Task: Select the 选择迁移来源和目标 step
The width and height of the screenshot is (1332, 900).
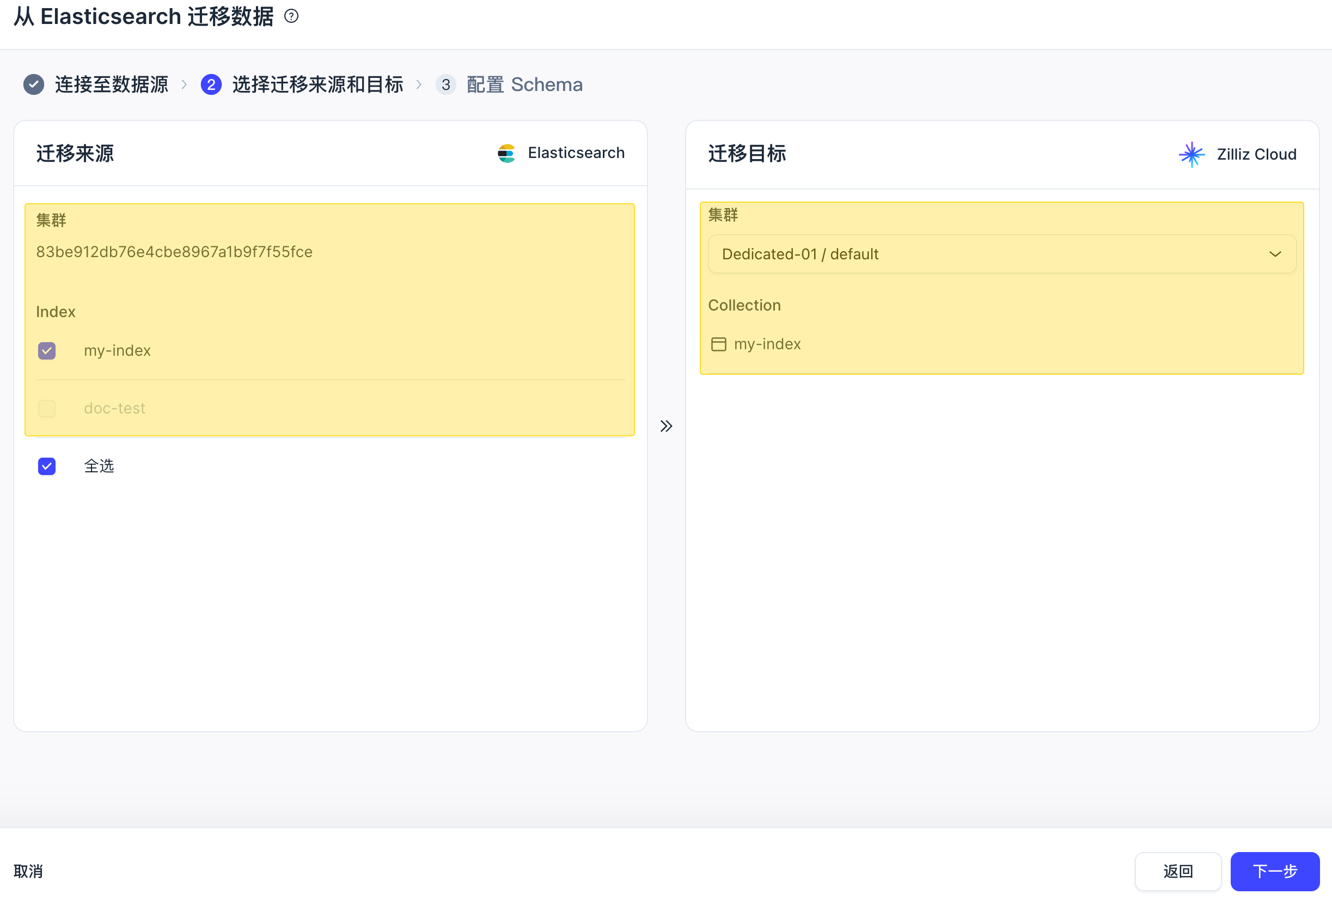Action: click(x=317, y=85)
